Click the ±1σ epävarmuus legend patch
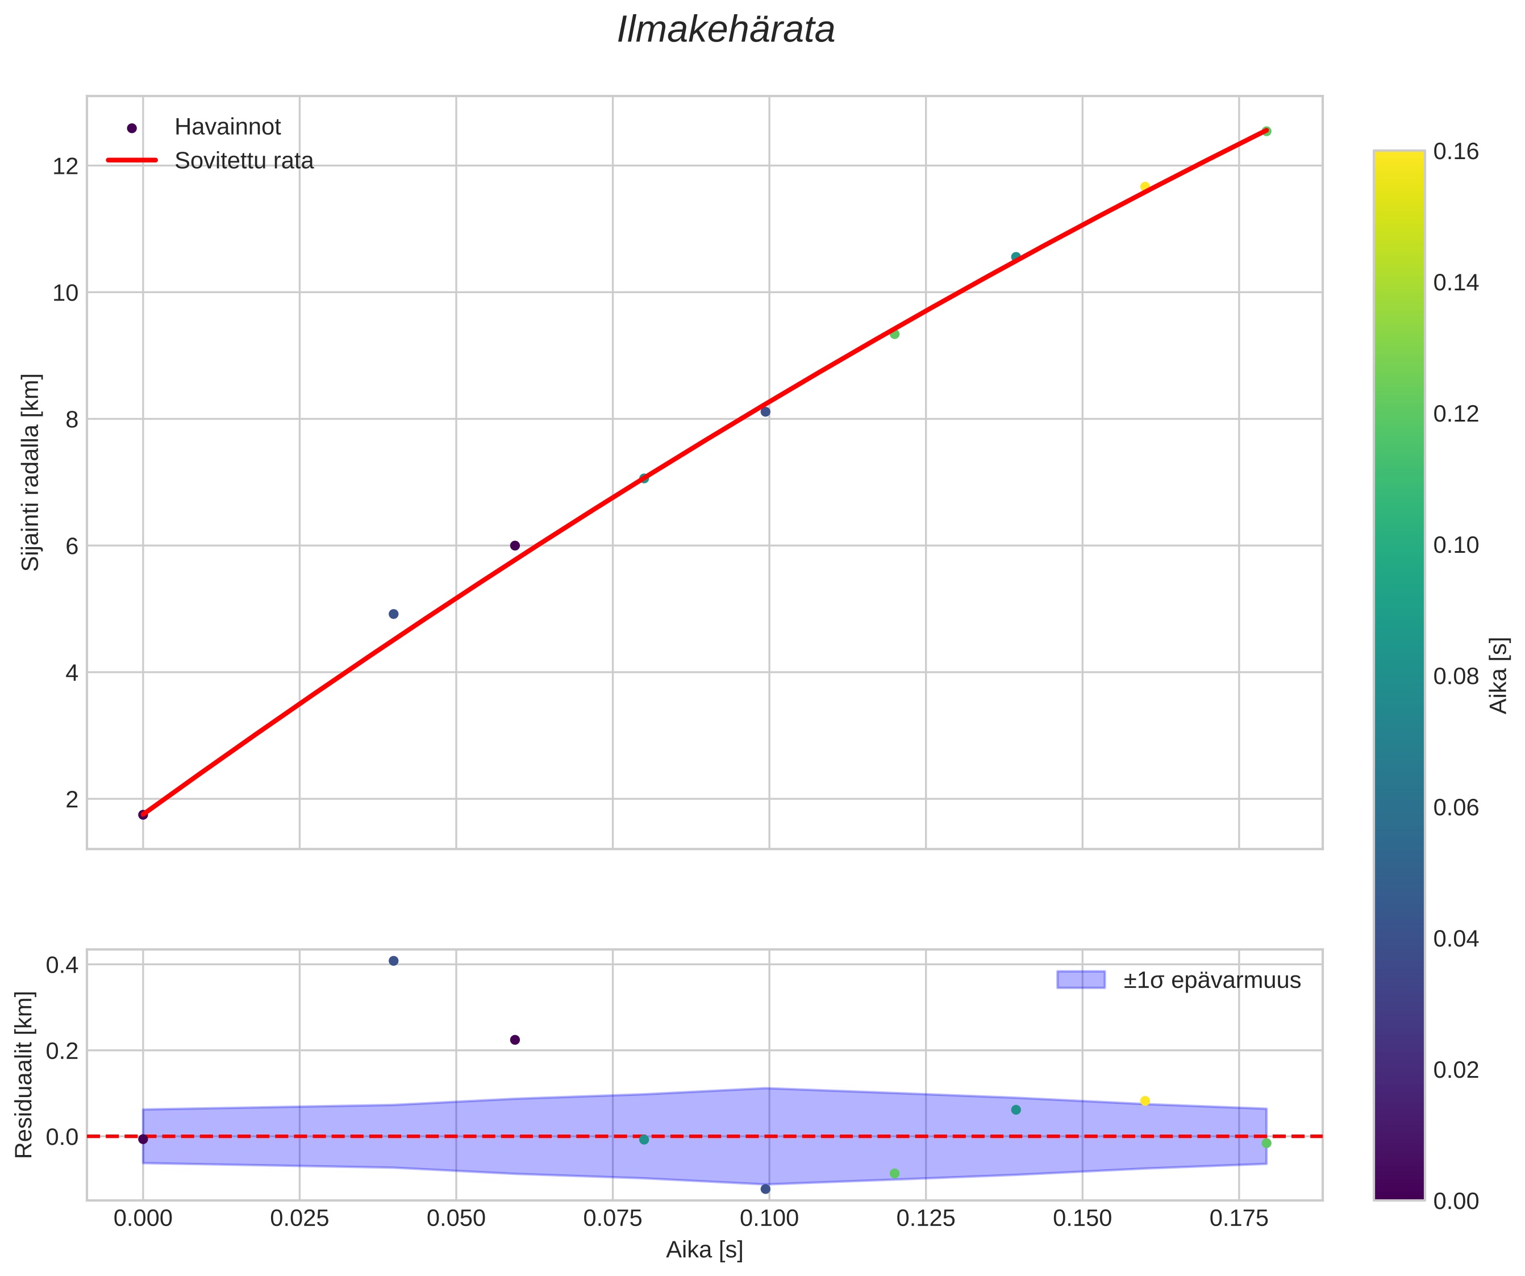This screenshot has height=1276, width=1525. pyautogui.click(x=1081, y=981)
